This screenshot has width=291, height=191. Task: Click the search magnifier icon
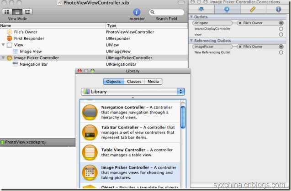pyautogui.click(x=153, y=12)
